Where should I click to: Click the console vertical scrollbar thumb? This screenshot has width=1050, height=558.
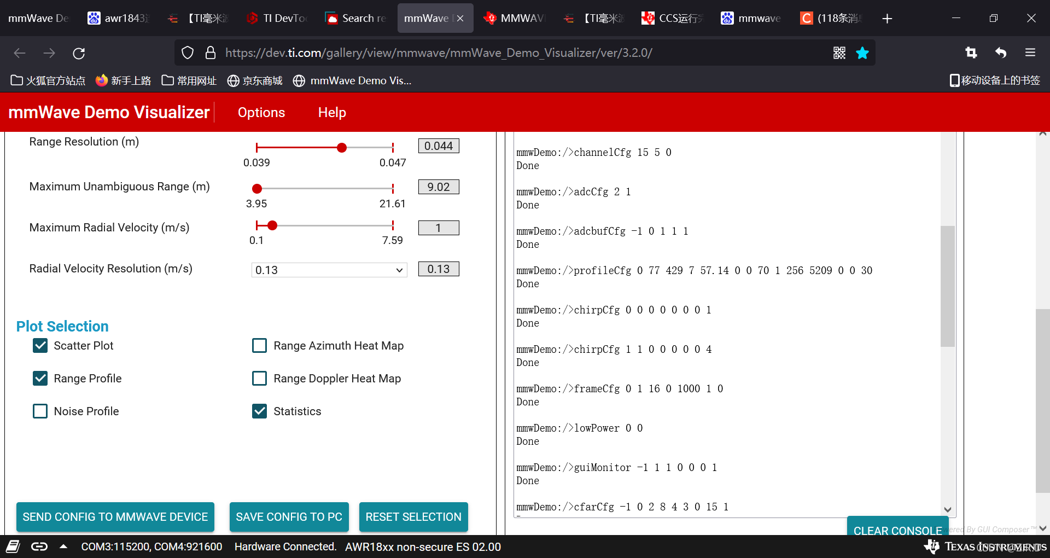tap(948, 286)
